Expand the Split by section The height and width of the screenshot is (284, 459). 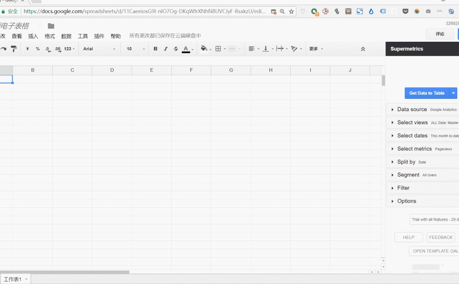tap(422, 162)
